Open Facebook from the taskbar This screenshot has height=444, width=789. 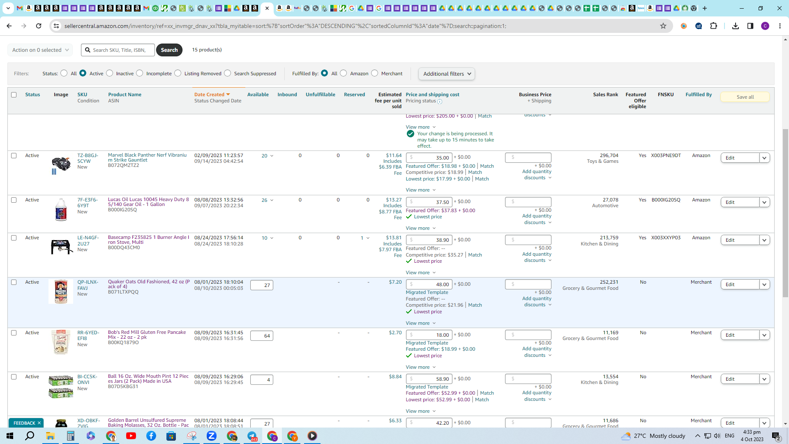(151, 436)
